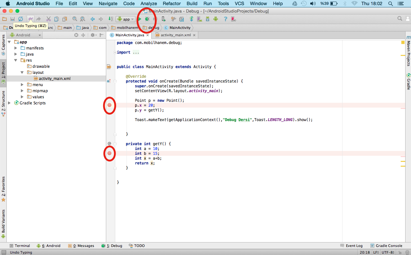The image size is (411, 255).
Task: Click the scroll-from-source target icon
Action: point(76,35)
